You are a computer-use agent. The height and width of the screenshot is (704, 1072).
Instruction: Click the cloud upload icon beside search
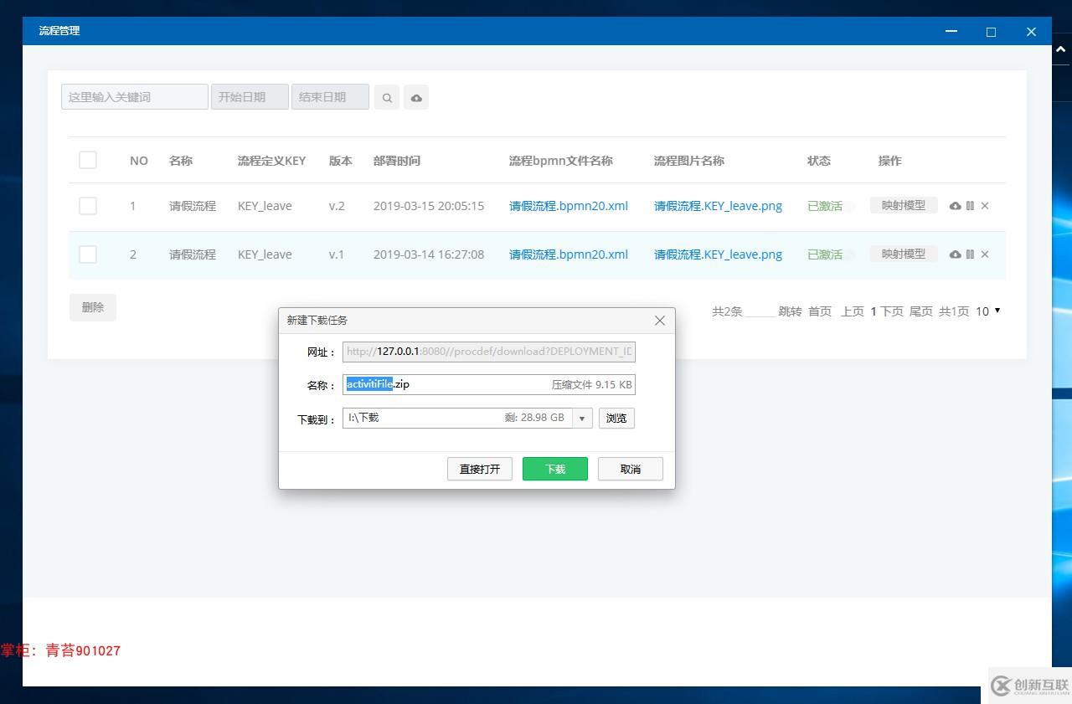tap(416, 97)
